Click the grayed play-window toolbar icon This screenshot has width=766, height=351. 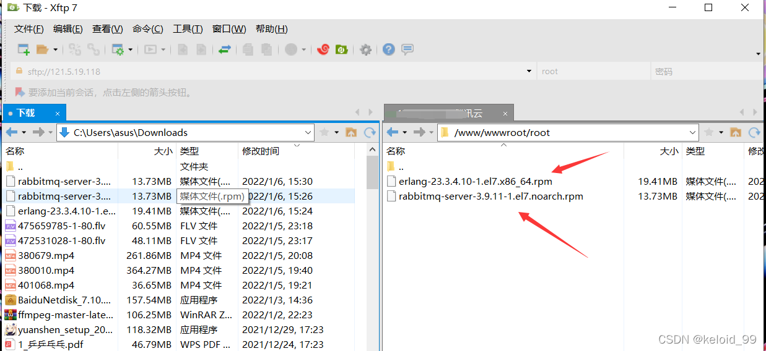coord(150,49)
